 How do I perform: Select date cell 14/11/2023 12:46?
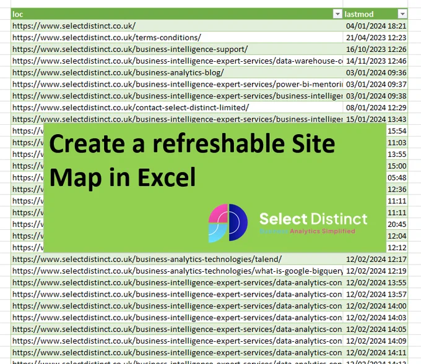(x=375, y=61)
